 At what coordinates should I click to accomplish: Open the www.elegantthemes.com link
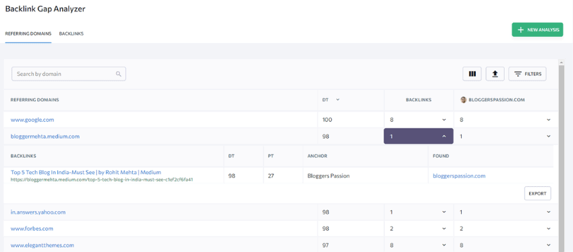pyautogui.click(x=42, y=245)
